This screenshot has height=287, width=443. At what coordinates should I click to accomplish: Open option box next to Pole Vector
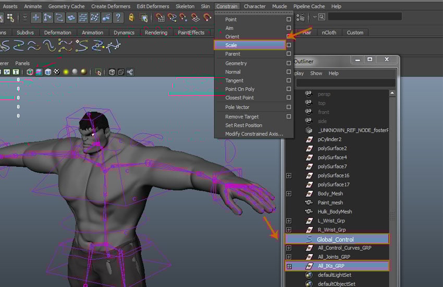(x=289, y=107)
